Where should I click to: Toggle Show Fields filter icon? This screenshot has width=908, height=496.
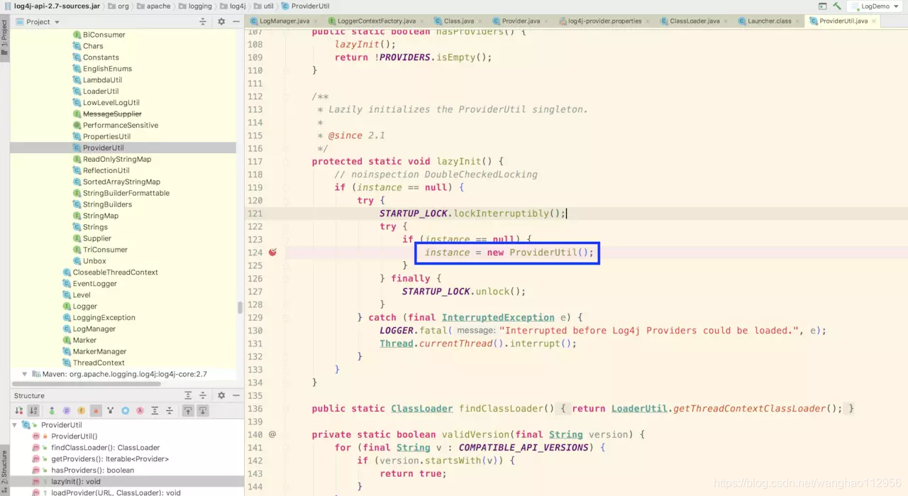coord(82,410)
